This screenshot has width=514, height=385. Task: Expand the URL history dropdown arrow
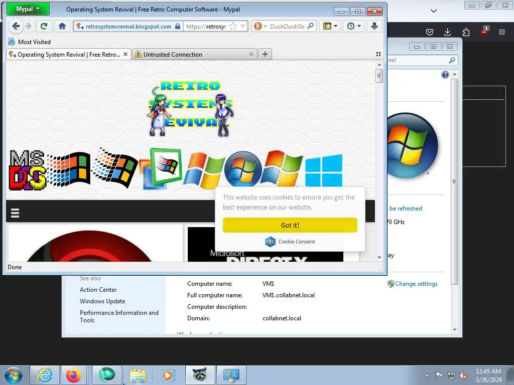242,26
